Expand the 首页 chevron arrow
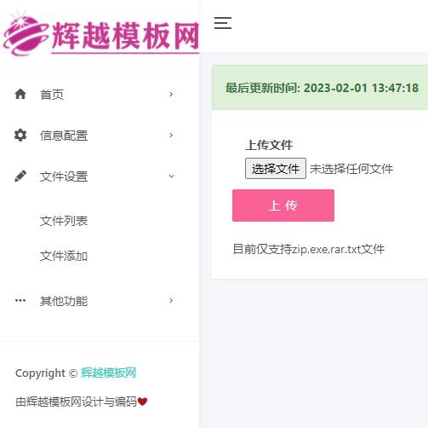Image resolution: width=428 pixels, height=428 pixels. 171,94
